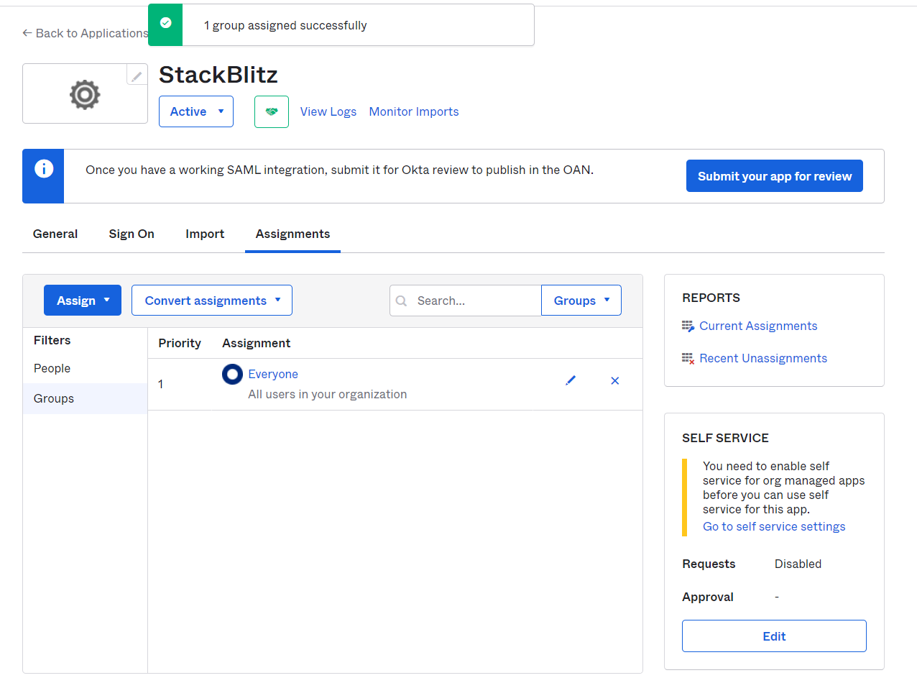Click the back arrow beside Back to Applications

[26, 33]
